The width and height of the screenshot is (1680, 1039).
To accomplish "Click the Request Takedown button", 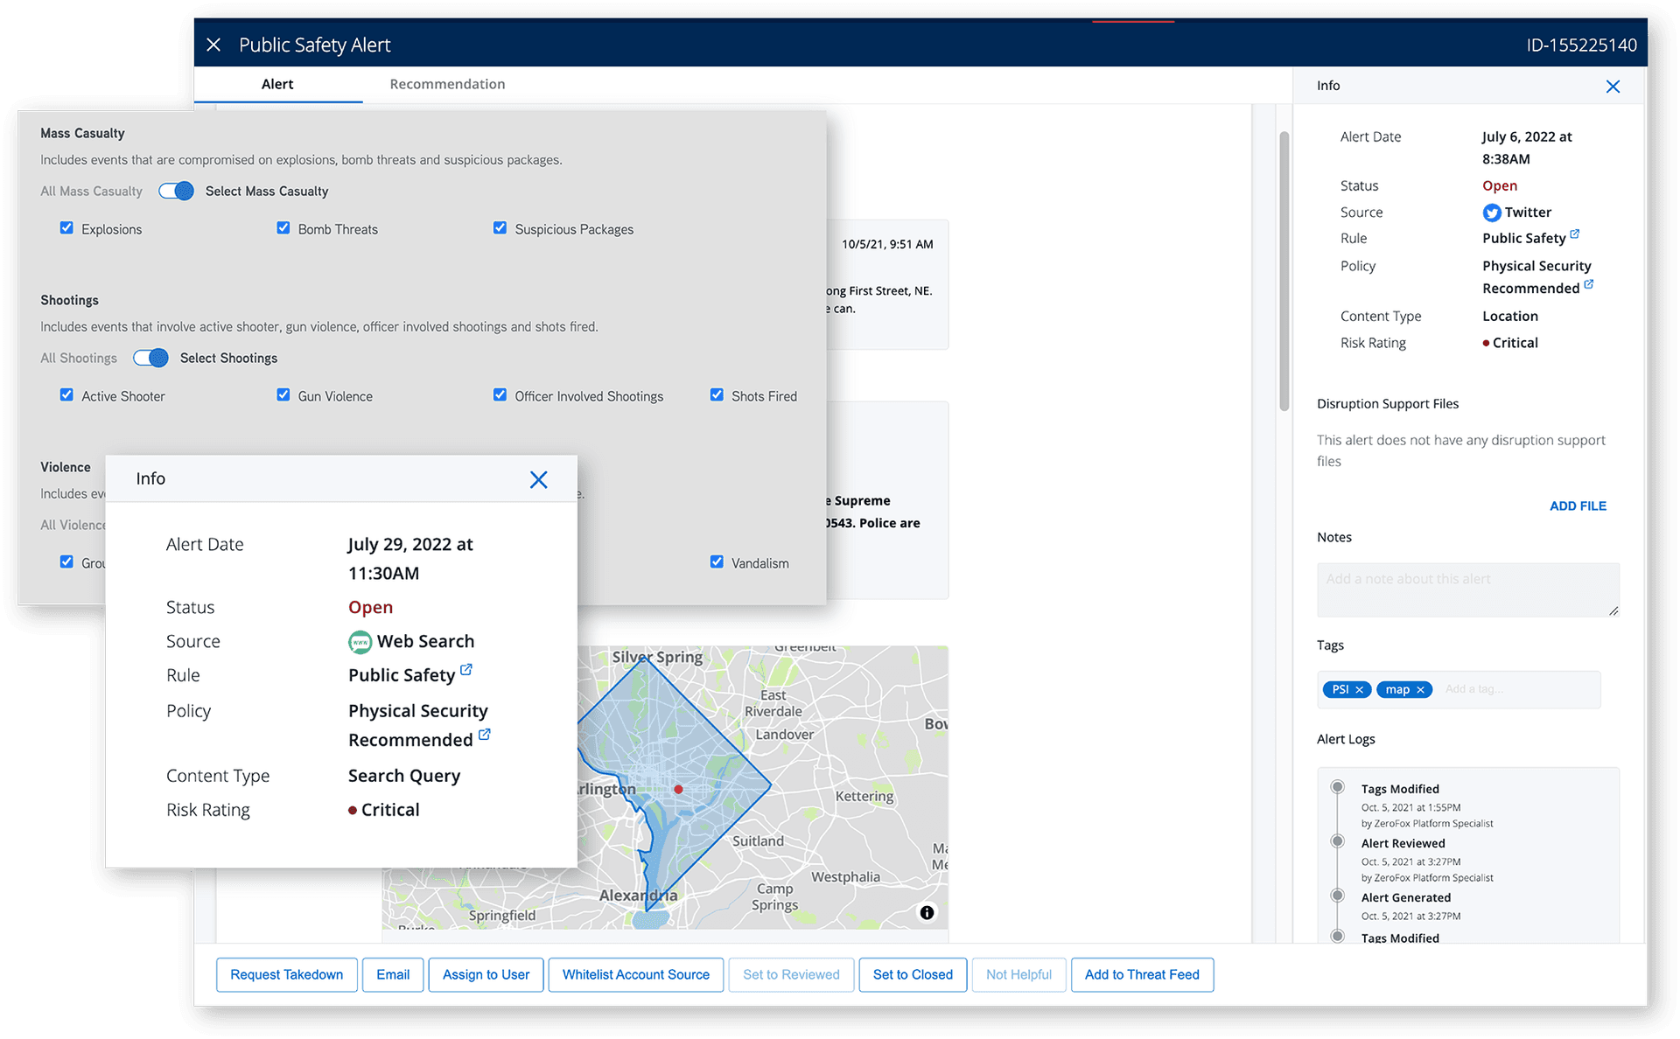I will click(x=286, y=974).
